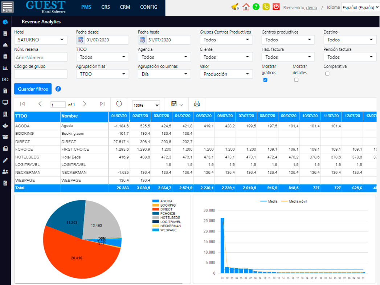Print the report using the printer icon
This screenshot has height=285, width=380.
pyautogui.click(x=197, y=104)
